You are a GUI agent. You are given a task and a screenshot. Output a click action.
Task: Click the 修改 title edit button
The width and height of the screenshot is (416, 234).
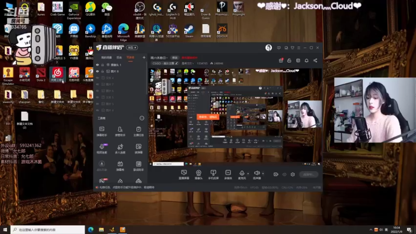coord(174,58)
